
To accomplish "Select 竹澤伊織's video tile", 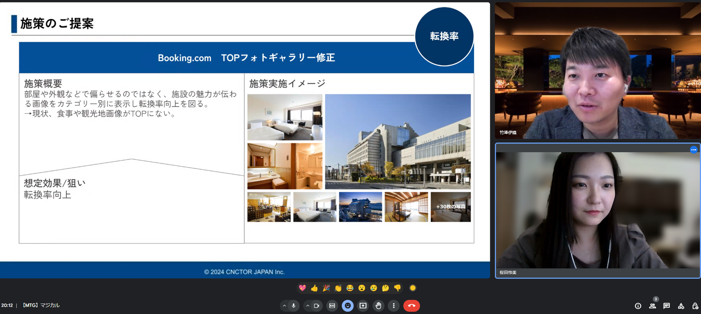I will click(597, 71).
